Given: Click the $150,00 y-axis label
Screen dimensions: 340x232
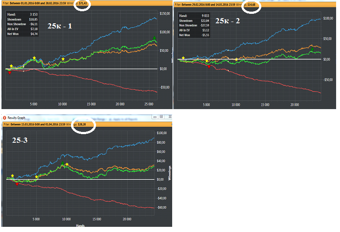Looking at the screenshot, I should point(165,13).
